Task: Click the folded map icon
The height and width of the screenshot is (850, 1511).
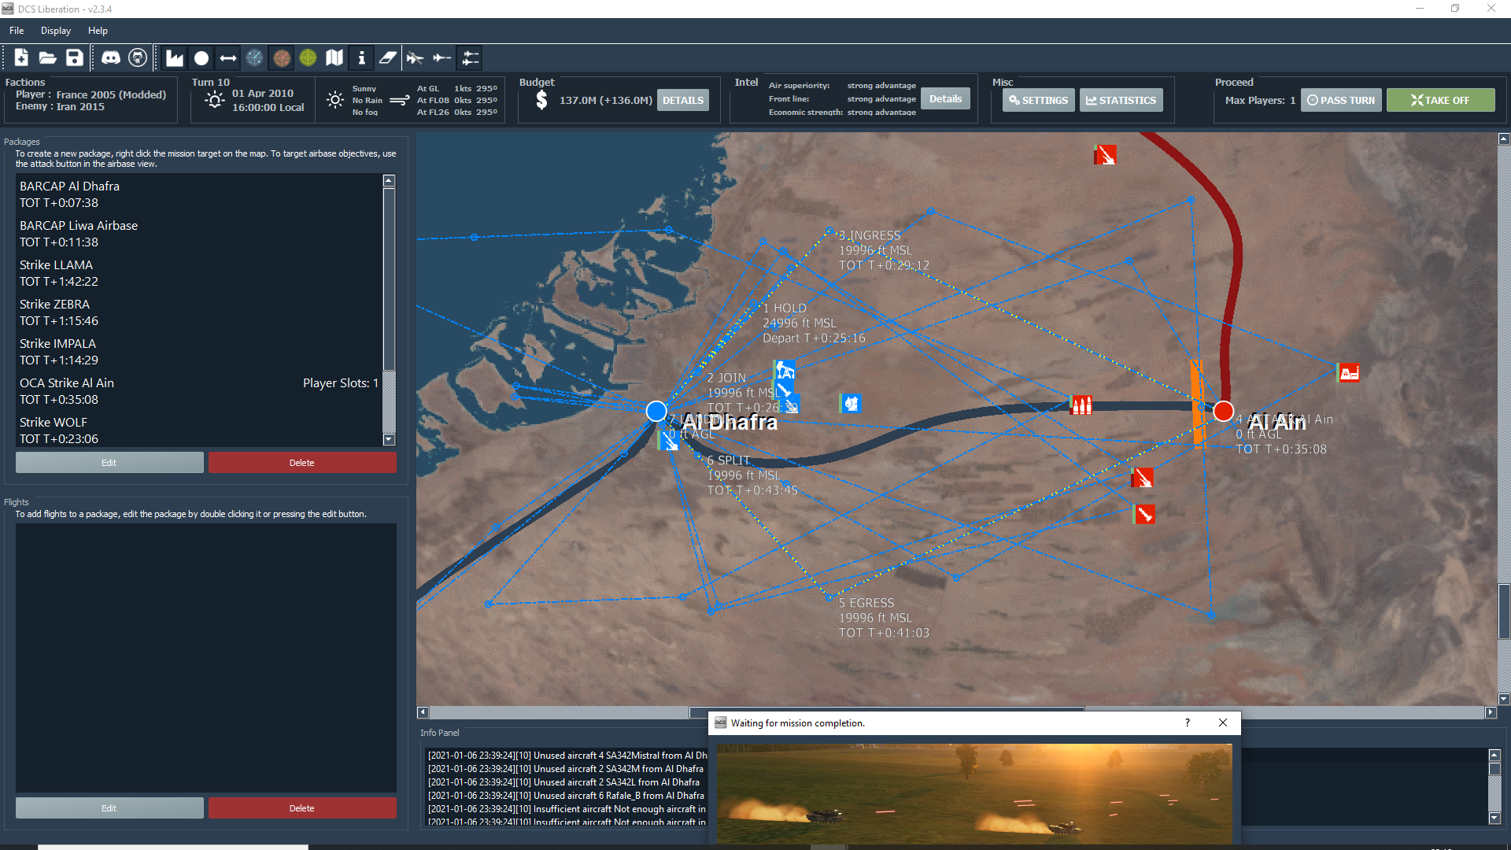Action: [334, 57]
